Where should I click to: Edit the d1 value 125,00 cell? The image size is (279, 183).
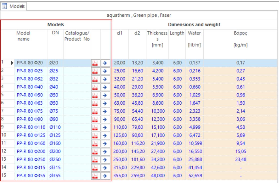120,135
